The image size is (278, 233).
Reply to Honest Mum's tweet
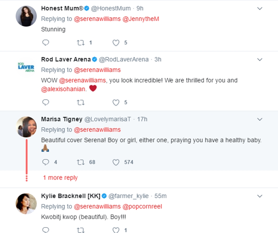46,43
